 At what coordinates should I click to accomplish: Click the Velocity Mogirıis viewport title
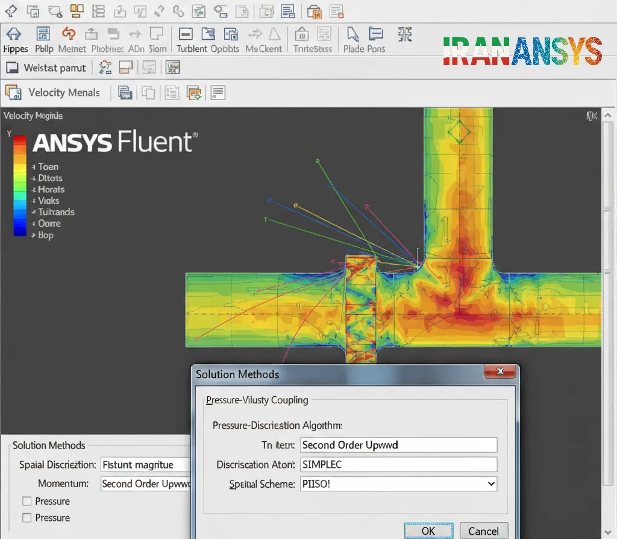point(33,116)
